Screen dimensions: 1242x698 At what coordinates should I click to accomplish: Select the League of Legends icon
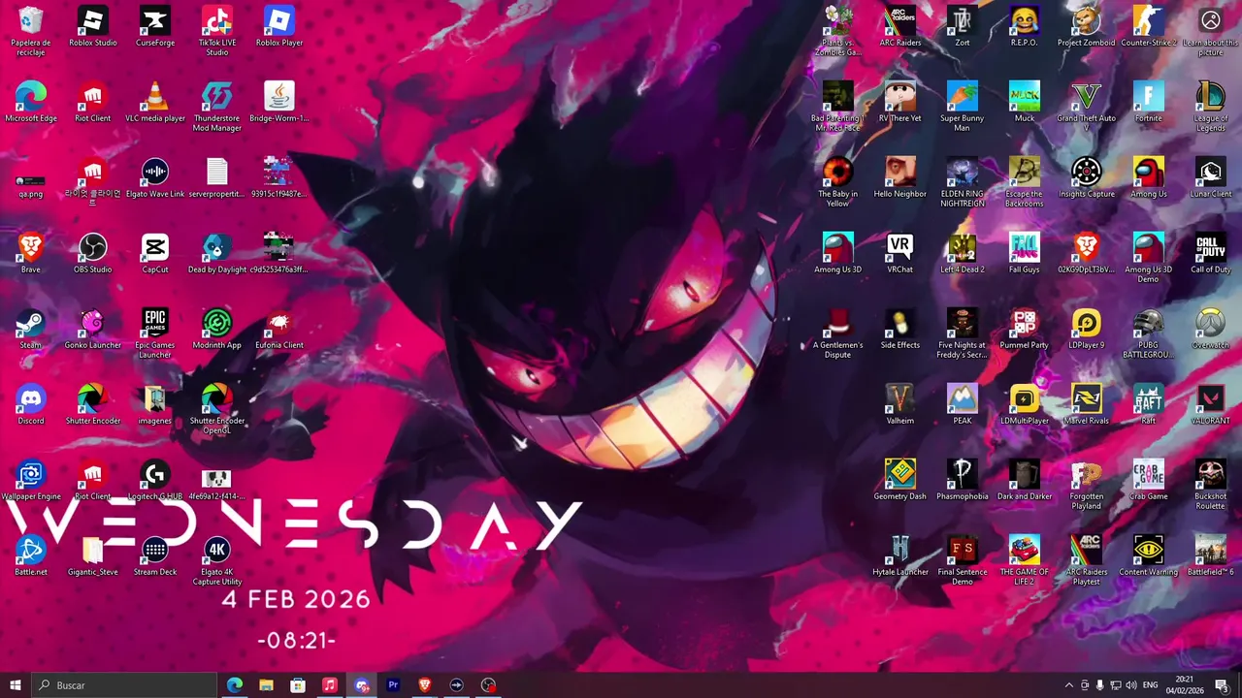pyautogui.click(x=1211, y=107)
